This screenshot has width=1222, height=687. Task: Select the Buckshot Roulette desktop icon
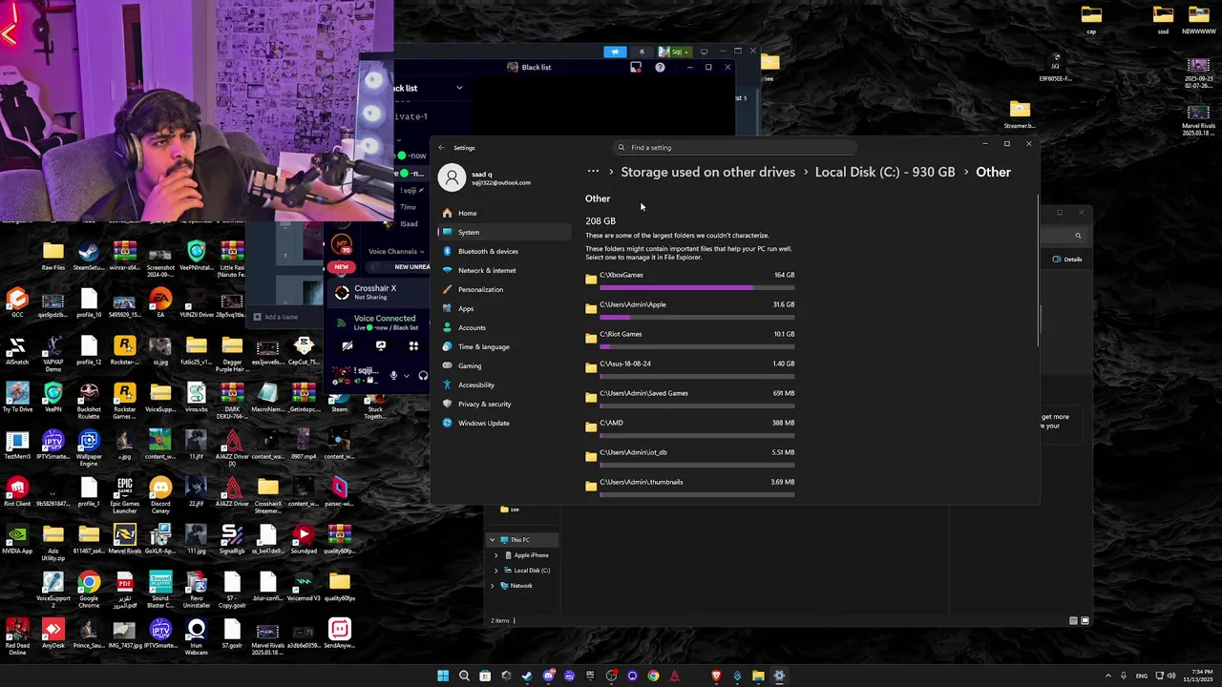coord(89,401)
